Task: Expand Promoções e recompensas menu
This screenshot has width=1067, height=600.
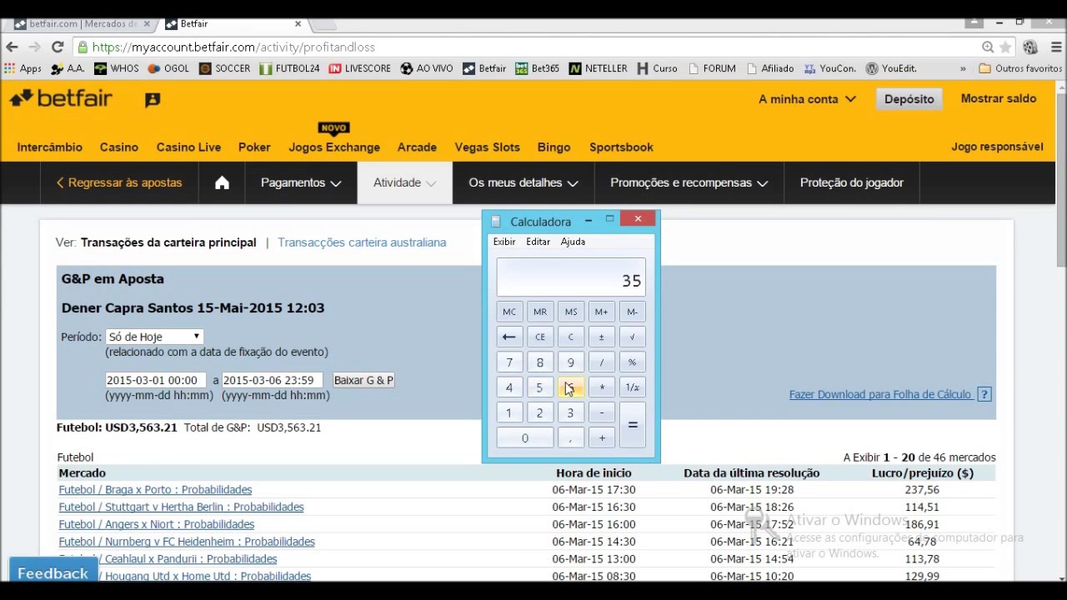Action: pos(689,182)
